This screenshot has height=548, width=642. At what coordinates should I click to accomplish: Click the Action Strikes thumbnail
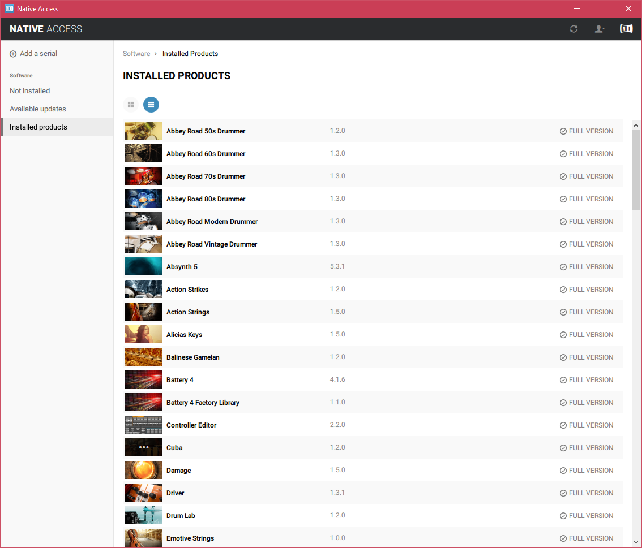click(x=143, y=289)
